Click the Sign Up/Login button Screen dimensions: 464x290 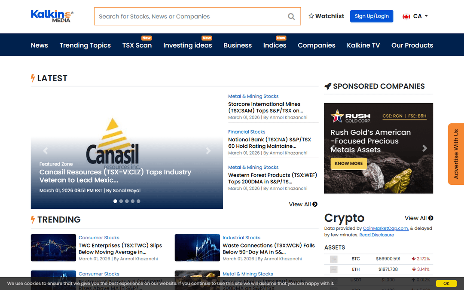[x=371, y=16]
